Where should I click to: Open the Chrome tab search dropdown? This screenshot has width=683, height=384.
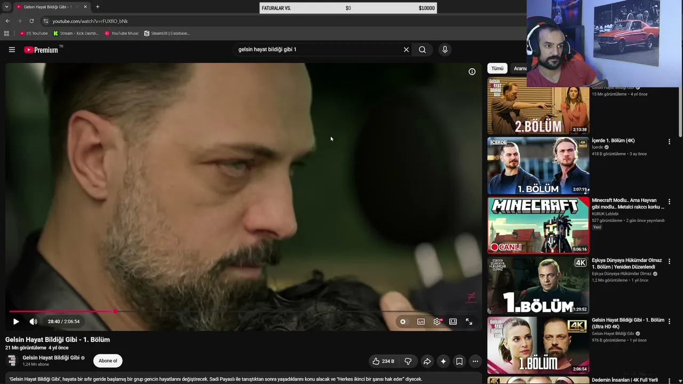click(6, 7)
